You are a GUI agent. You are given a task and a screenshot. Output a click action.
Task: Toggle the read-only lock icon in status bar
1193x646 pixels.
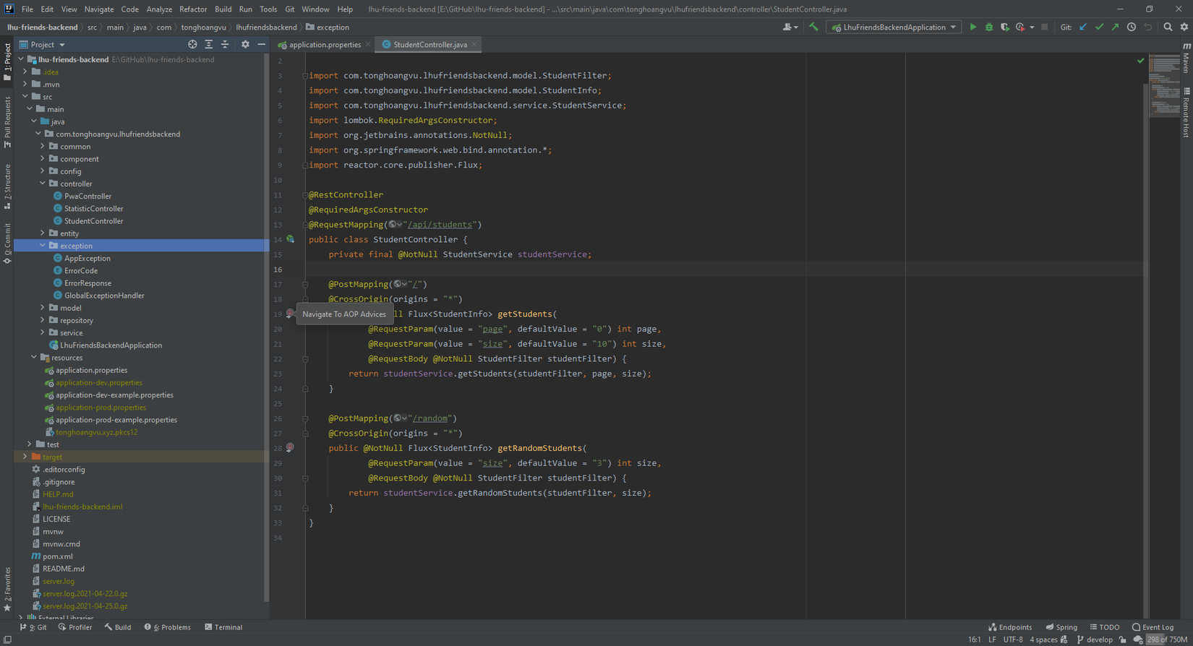(1123, 639)
